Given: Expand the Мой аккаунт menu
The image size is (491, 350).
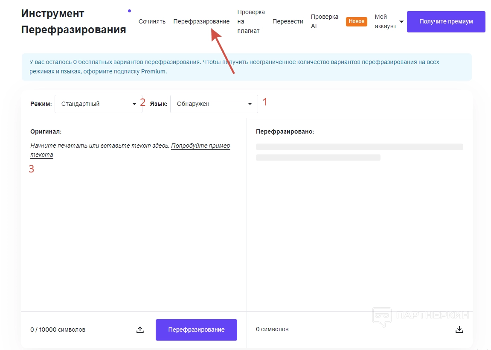Looking at the screenshot, I should 389,21.
